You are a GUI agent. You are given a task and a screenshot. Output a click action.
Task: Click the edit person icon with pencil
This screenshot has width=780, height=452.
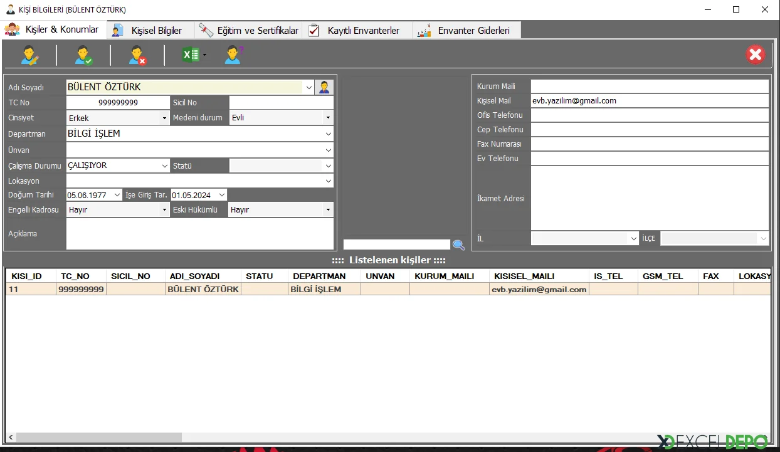pos(29,55)
